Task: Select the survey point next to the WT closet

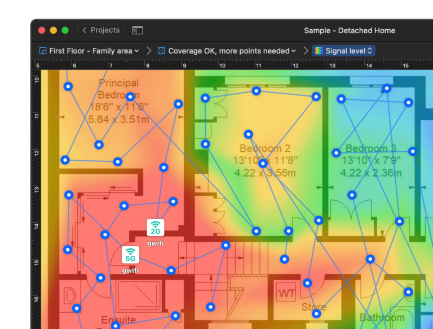Action: point(307,283)
